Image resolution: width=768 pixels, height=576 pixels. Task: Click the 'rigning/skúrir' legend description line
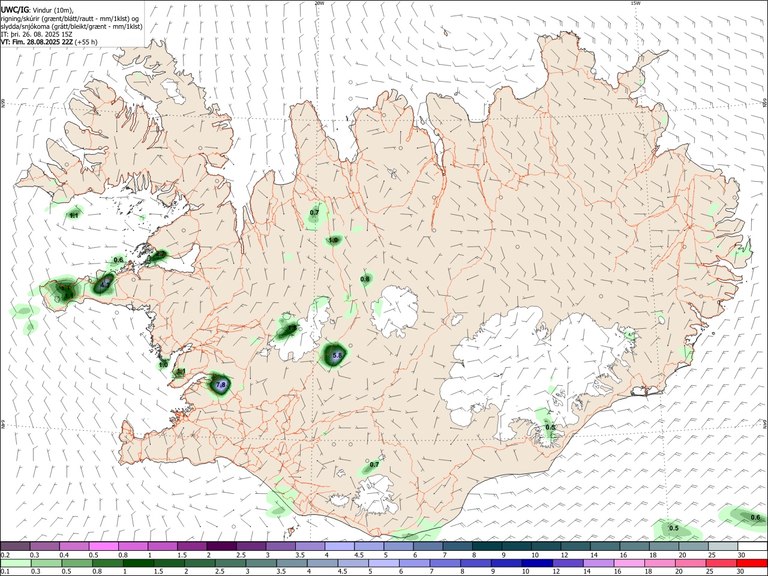[x=70, y=18]
